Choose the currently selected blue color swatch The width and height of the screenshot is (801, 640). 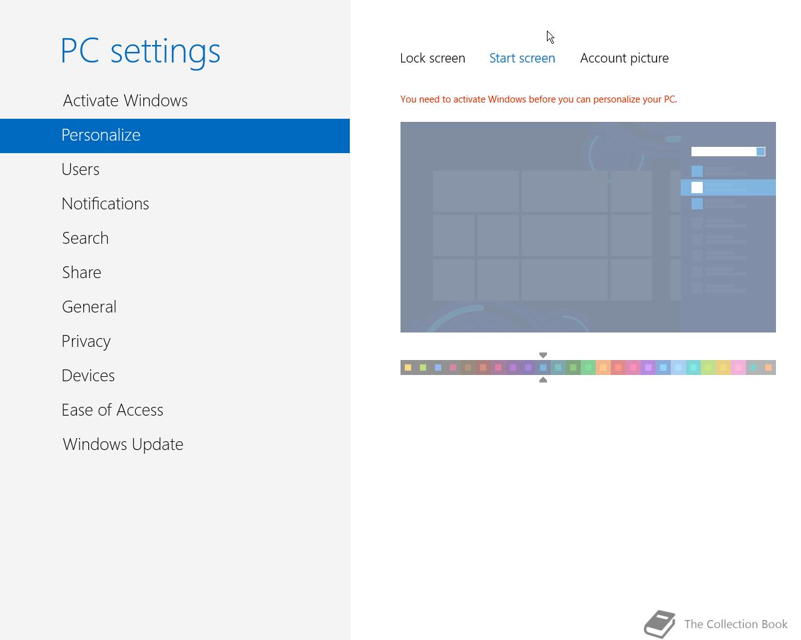[x=543, y=367]
